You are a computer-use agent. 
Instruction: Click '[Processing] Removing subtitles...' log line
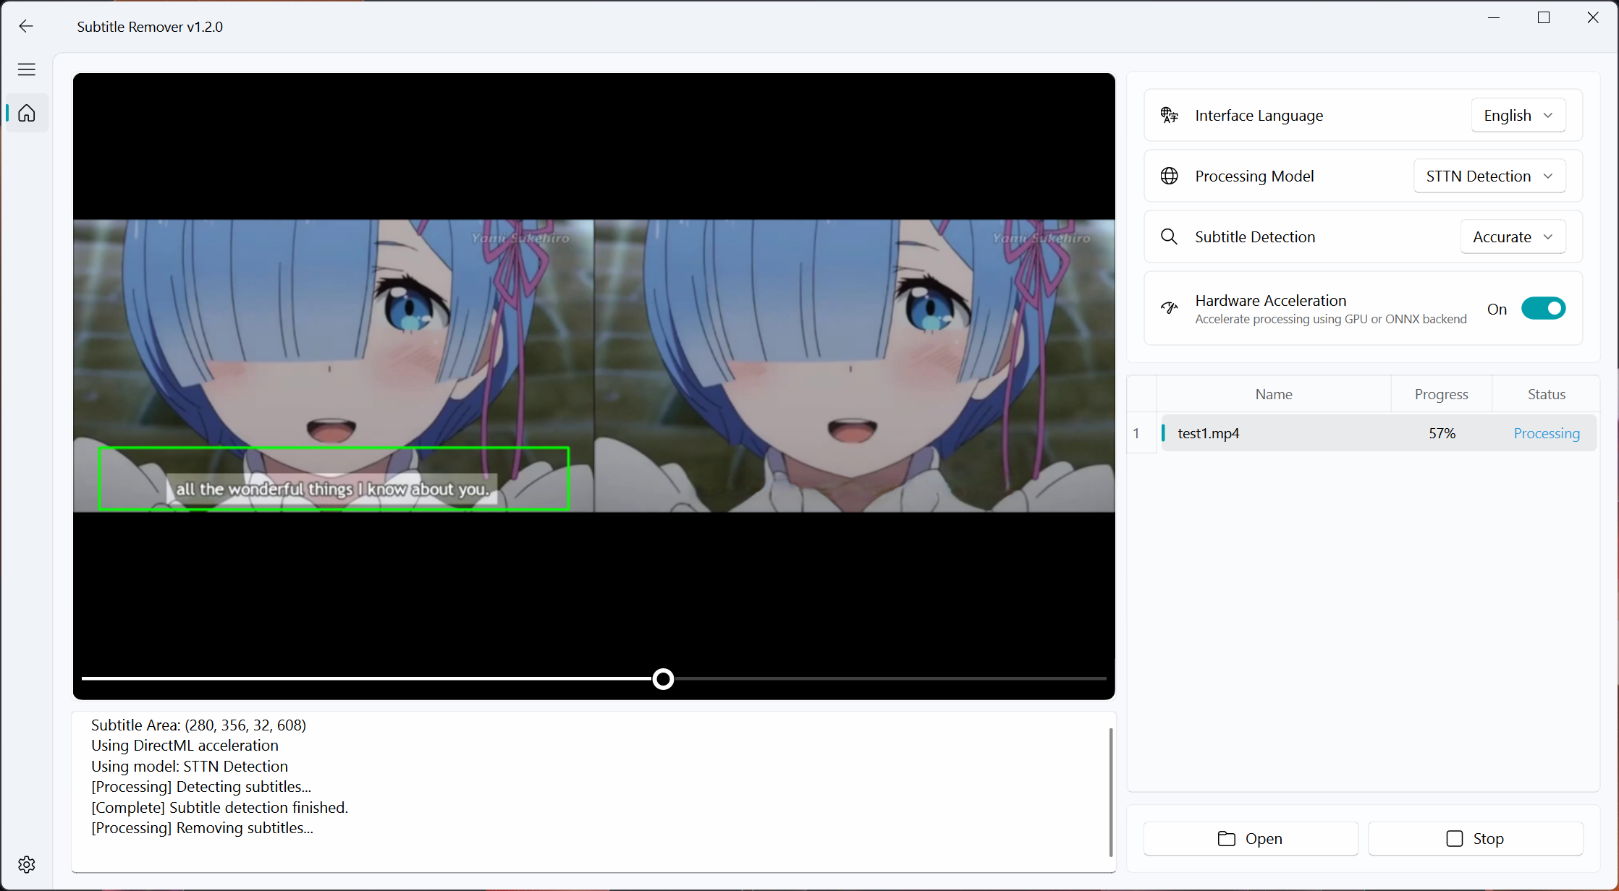(203, 828)
